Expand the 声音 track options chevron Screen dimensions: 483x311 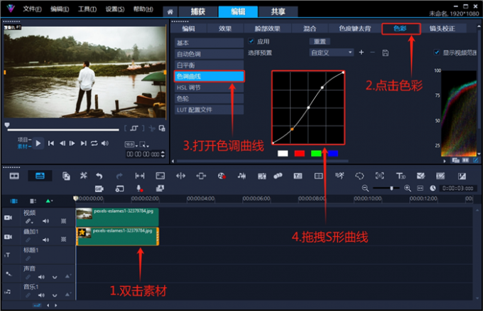55,277
